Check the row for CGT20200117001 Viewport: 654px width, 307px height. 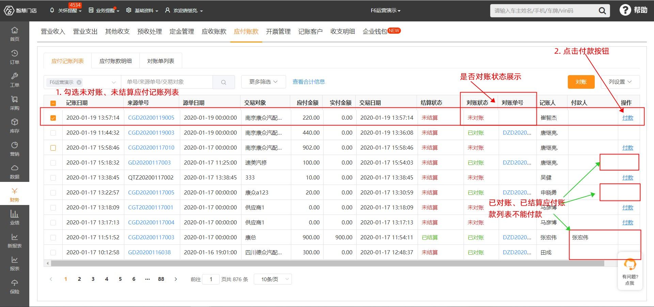click(x=53, y=208)
